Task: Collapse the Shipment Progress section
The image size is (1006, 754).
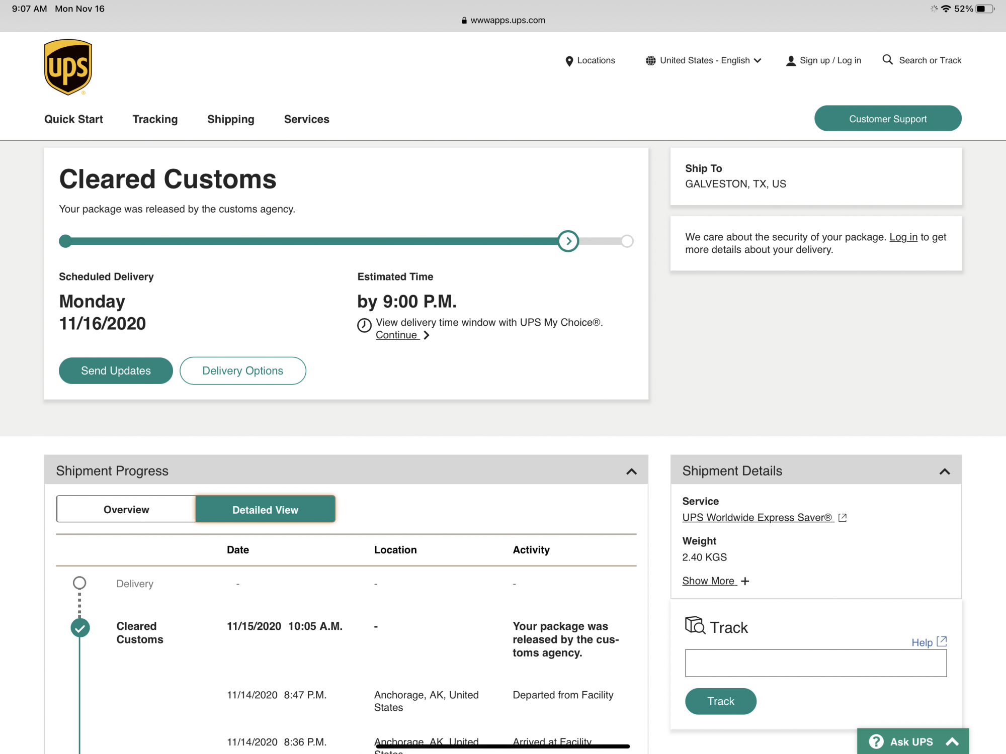Action: [x=631, y=471]
